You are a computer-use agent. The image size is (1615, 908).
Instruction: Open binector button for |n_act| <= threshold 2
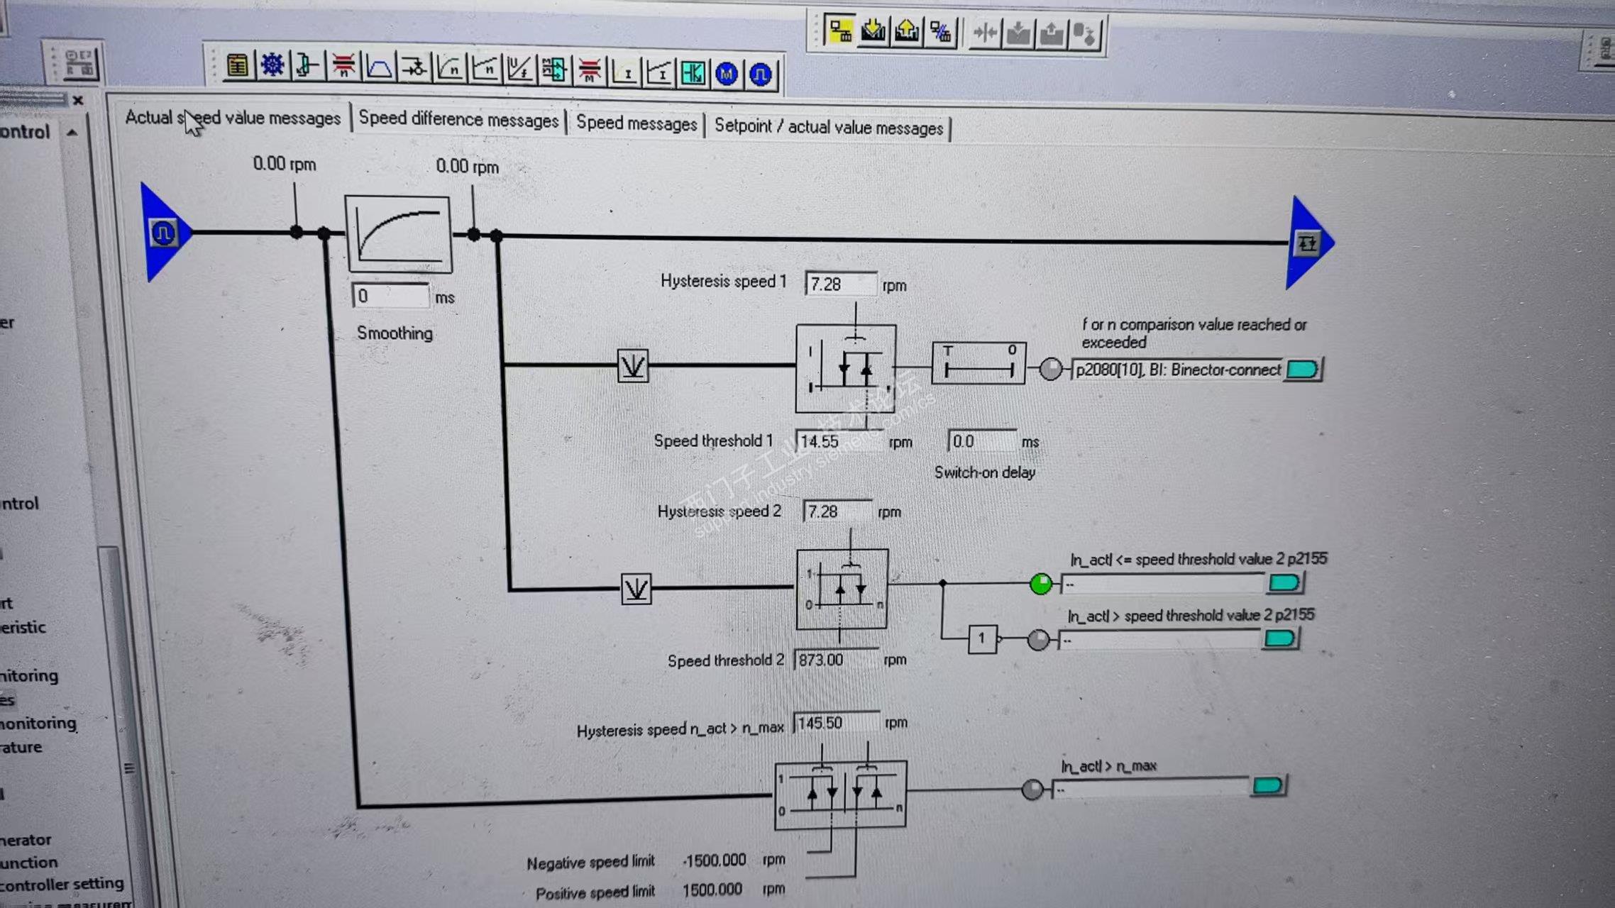tap(1284, 583)
